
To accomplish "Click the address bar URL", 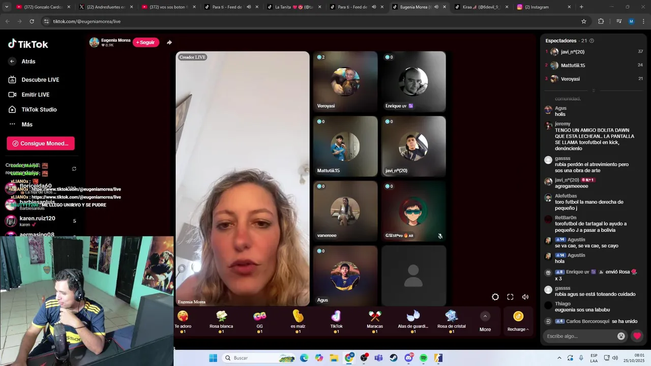I will point(87,21).
